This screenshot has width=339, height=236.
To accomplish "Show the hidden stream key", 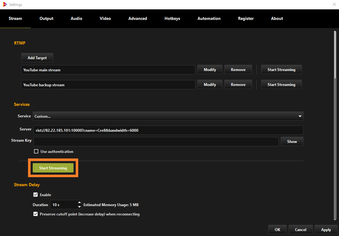I will (x=292, y=141).
